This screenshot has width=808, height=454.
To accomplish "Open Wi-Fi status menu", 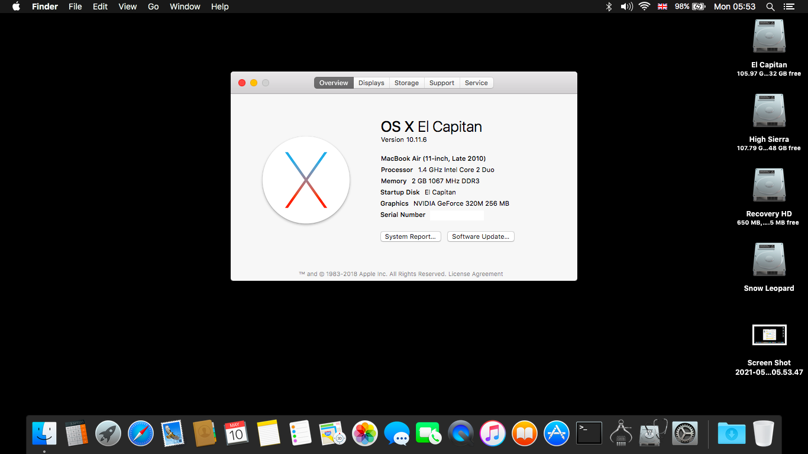I will pyautogui.click(x=645, y=7).
